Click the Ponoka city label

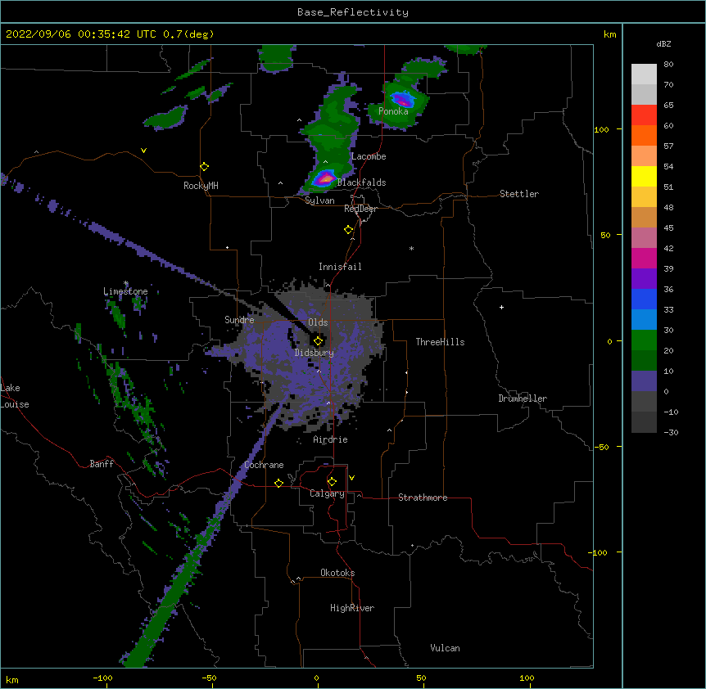click(x=393, y=111)
